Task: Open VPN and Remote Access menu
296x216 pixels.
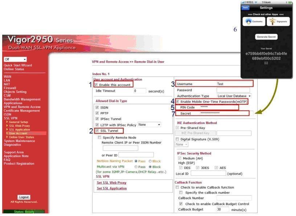Action: point(22,107)
